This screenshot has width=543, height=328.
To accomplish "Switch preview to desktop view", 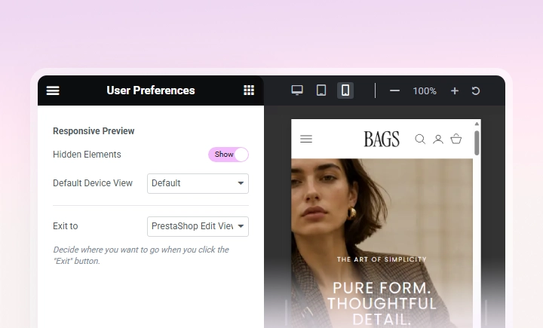I will click(x=297, y=90).
